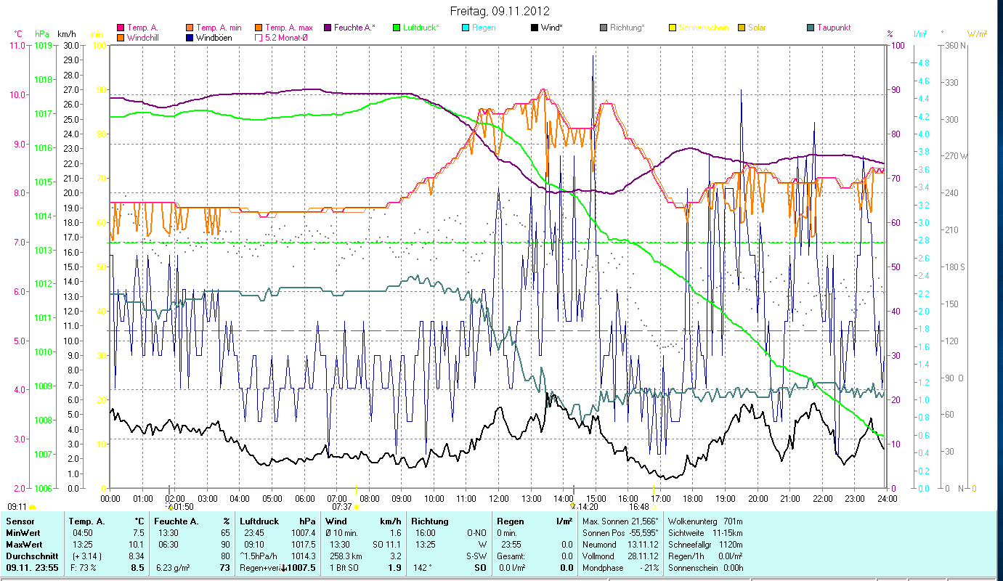Click the 14:20 moon marker on timeline

click(x=573, y=506)
